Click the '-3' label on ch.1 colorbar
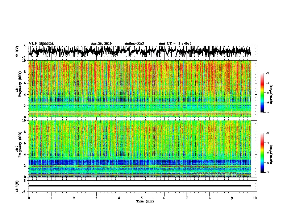Screen dimensions: 287x222 (x=267, y=73)
